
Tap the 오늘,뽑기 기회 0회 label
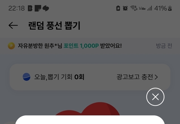59,77
